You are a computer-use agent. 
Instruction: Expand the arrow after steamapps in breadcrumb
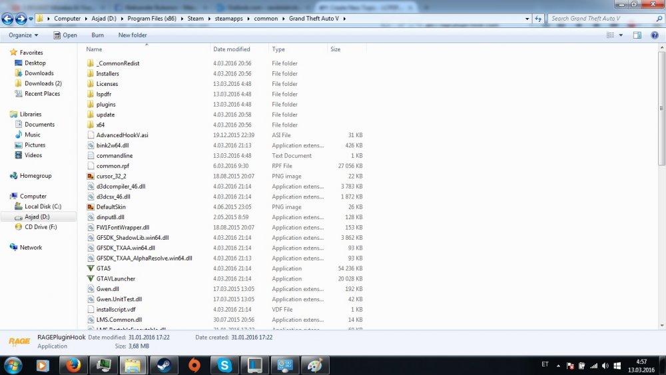(x=248, y=19)
